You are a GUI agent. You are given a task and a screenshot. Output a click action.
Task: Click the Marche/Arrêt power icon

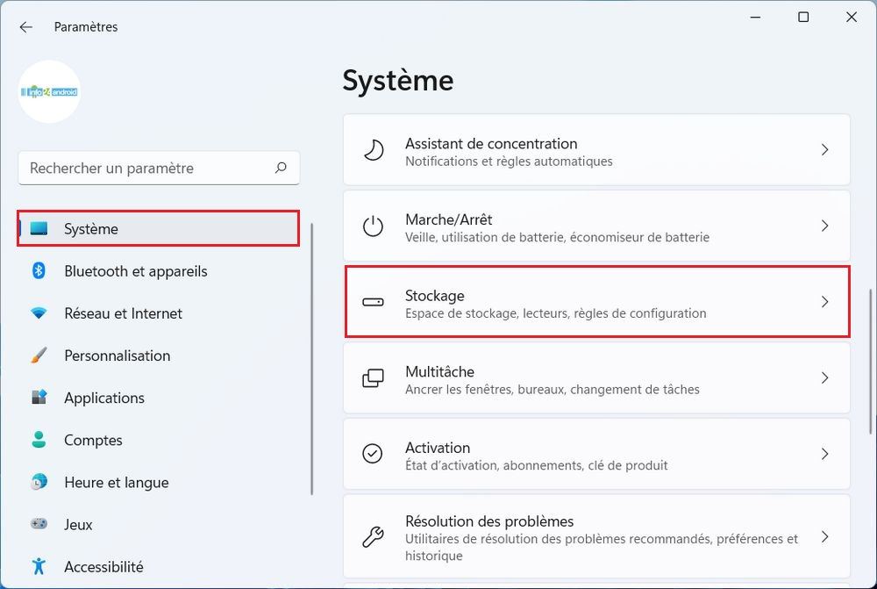373,226
